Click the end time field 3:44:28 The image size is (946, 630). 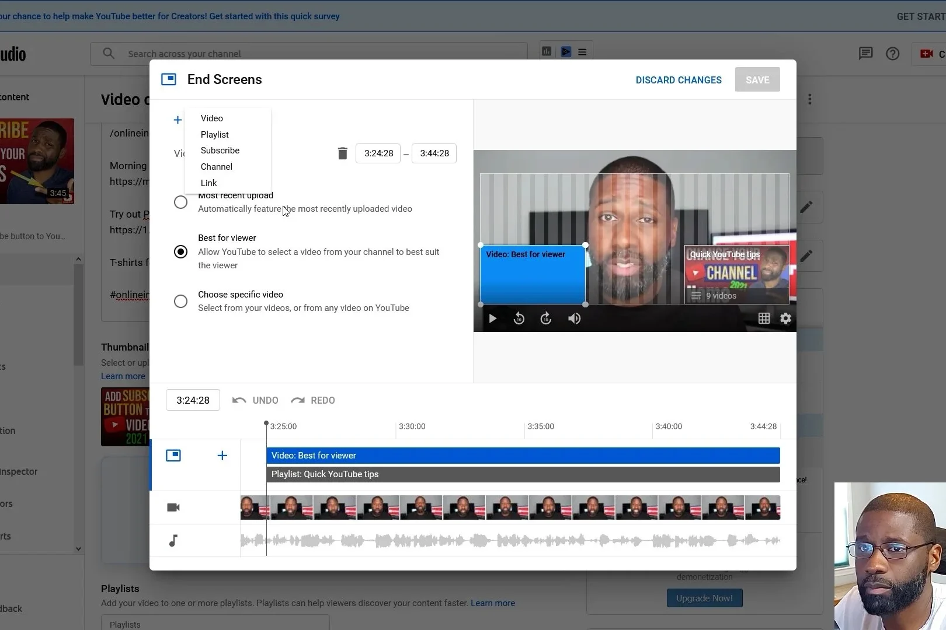coord(434,153)
